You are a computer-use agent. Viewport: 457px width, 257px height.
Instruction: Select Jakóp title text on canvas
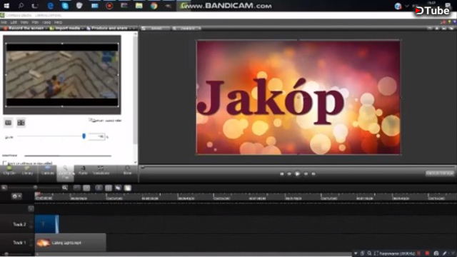pyautogui.click(x=270, y=101)
